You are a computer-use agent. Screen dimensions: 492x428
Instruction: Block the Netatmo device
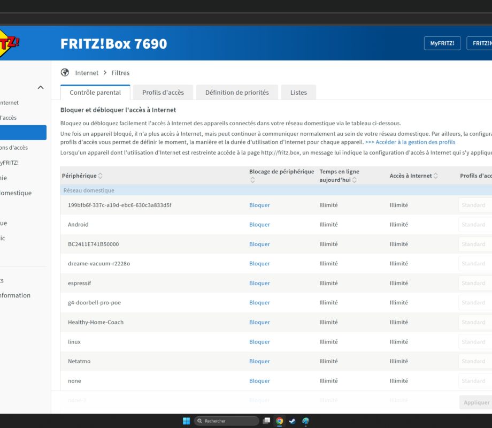coord(259,361)
